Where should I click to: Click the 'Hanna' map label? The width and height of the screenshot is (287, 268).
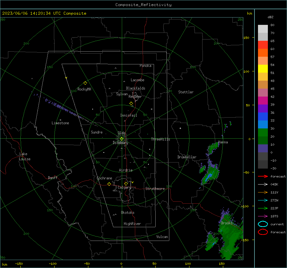pyautogui.click(x=223, y=142)
